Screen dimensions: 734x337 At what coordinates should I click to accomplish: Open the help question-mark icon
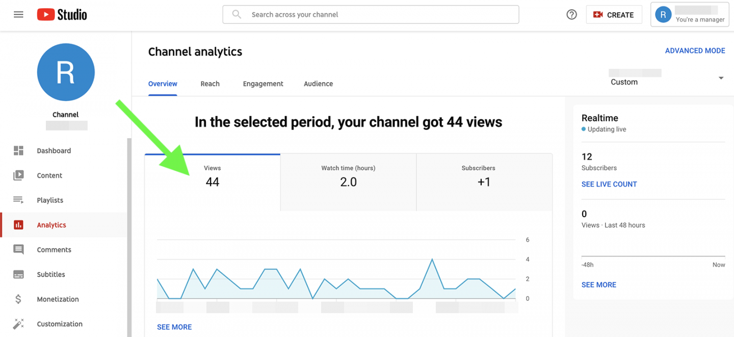point(571,14)
